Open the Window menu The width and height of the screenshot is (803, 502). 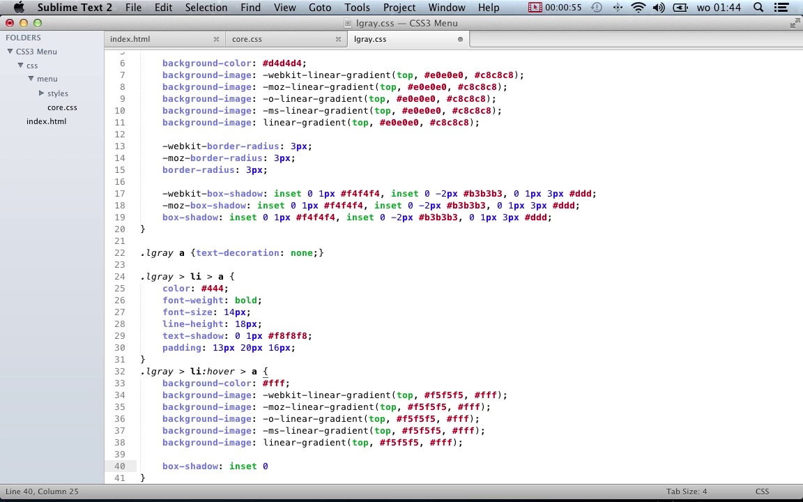[x=447, y=7]
